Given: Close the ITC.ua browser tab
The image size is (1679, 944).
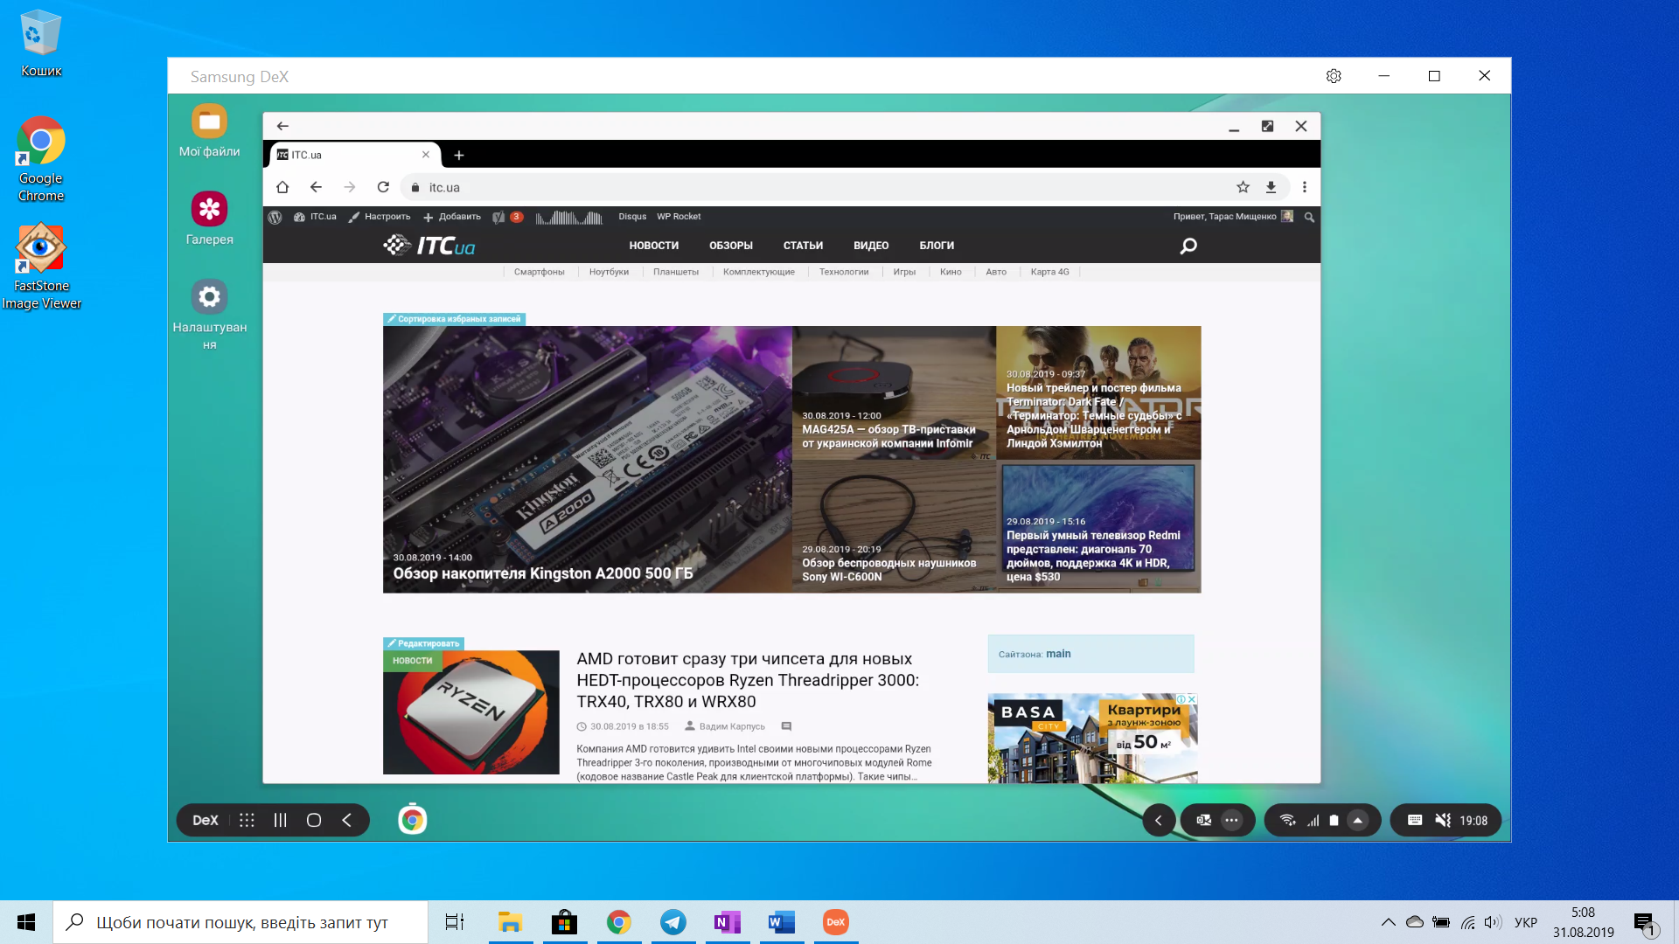Looking at the screenshot, I should [426, 155].
